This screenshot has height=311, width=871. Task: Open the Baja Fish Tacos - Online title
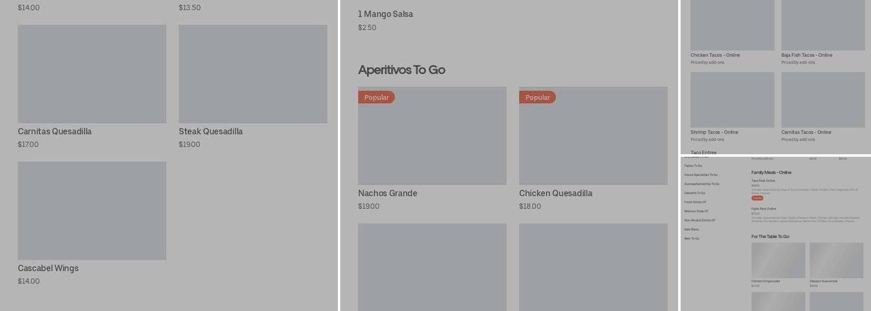pyautogui.click(x=806, y=55)
